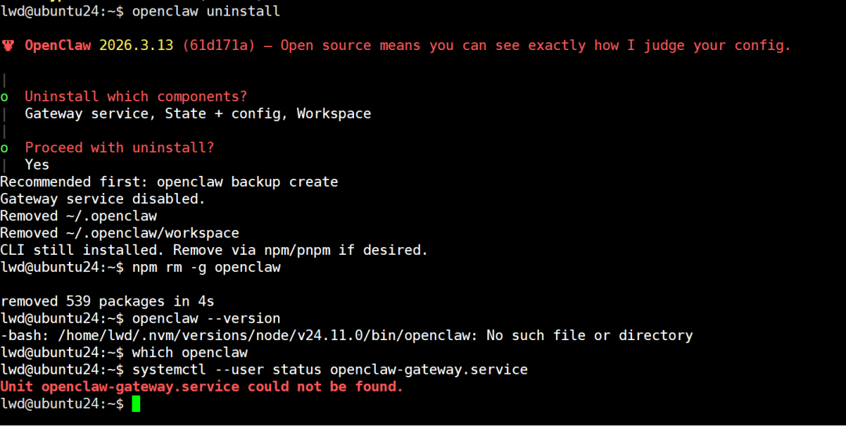Click the green marker beside 'Proceed with uninstall?'
Viewport: 846px width, 426px height.
pos(5,149)
